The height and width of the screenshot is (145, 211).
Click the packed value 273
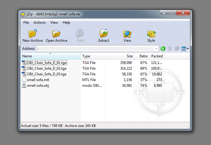click(x=159, y=80)
